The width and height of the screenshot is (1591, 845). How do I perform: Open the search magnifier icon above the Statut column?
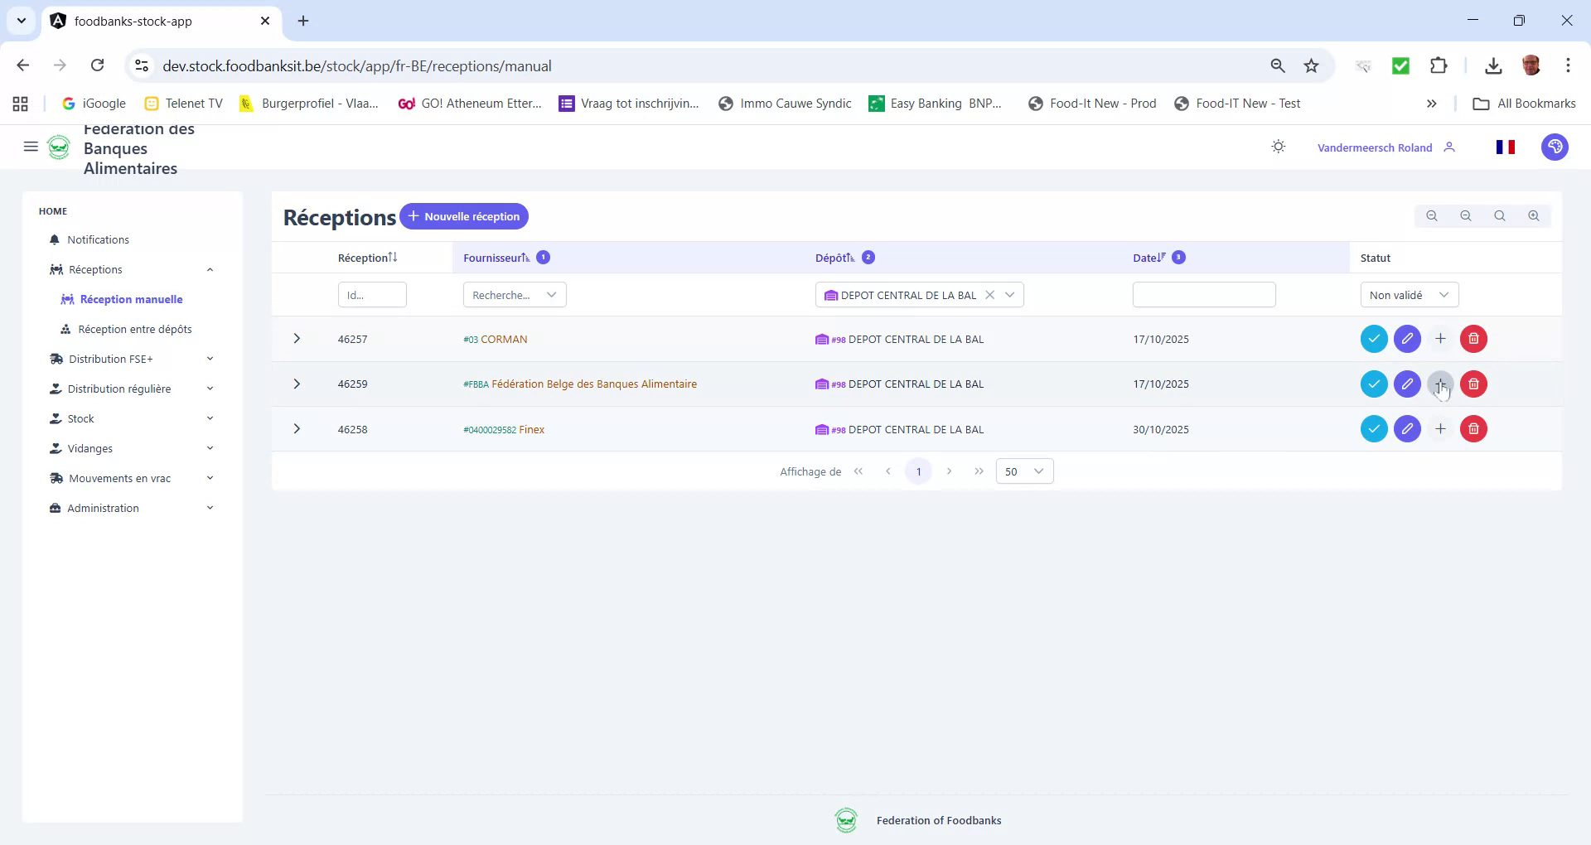1499,215
